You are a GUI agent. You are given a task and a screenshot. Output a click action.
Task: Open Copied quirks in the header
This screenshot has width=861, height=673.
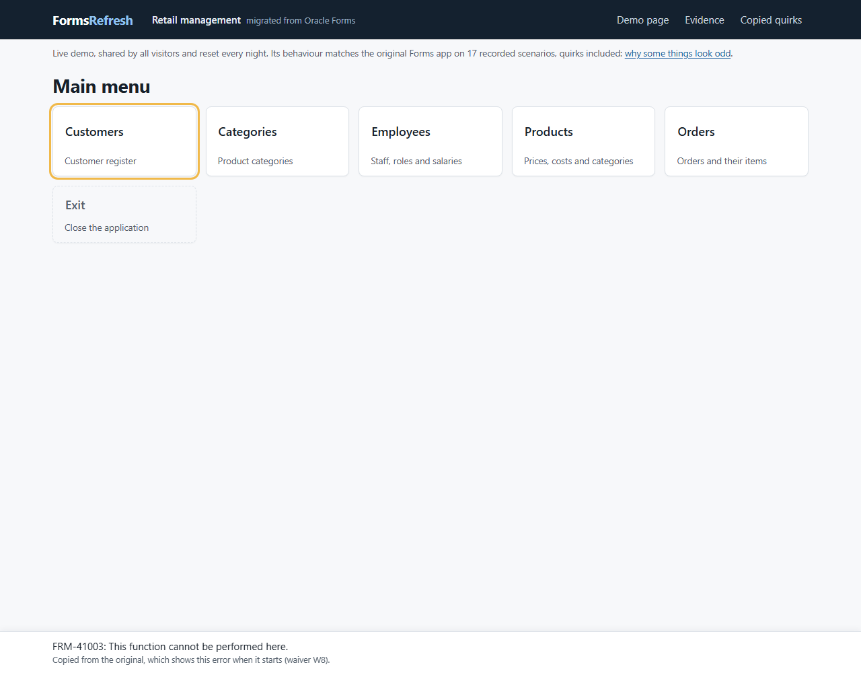click(771, 20)
